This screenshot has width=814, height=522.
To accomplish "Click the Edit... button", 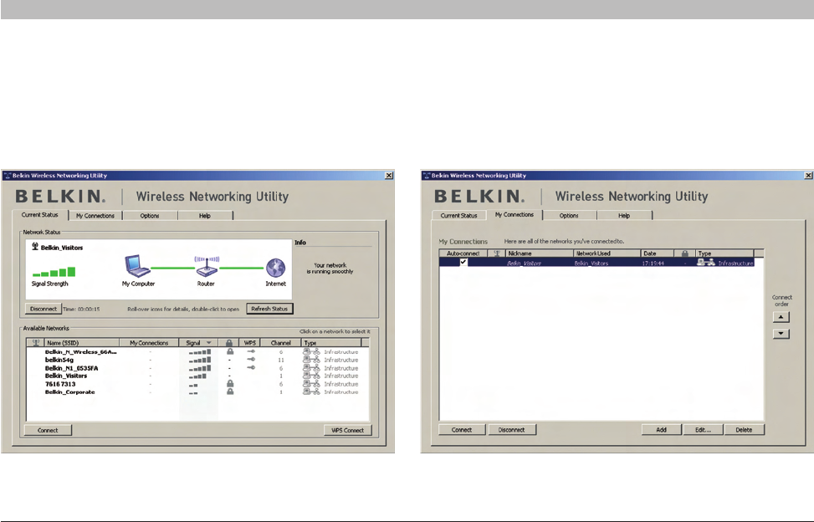I will click(703, 430).
